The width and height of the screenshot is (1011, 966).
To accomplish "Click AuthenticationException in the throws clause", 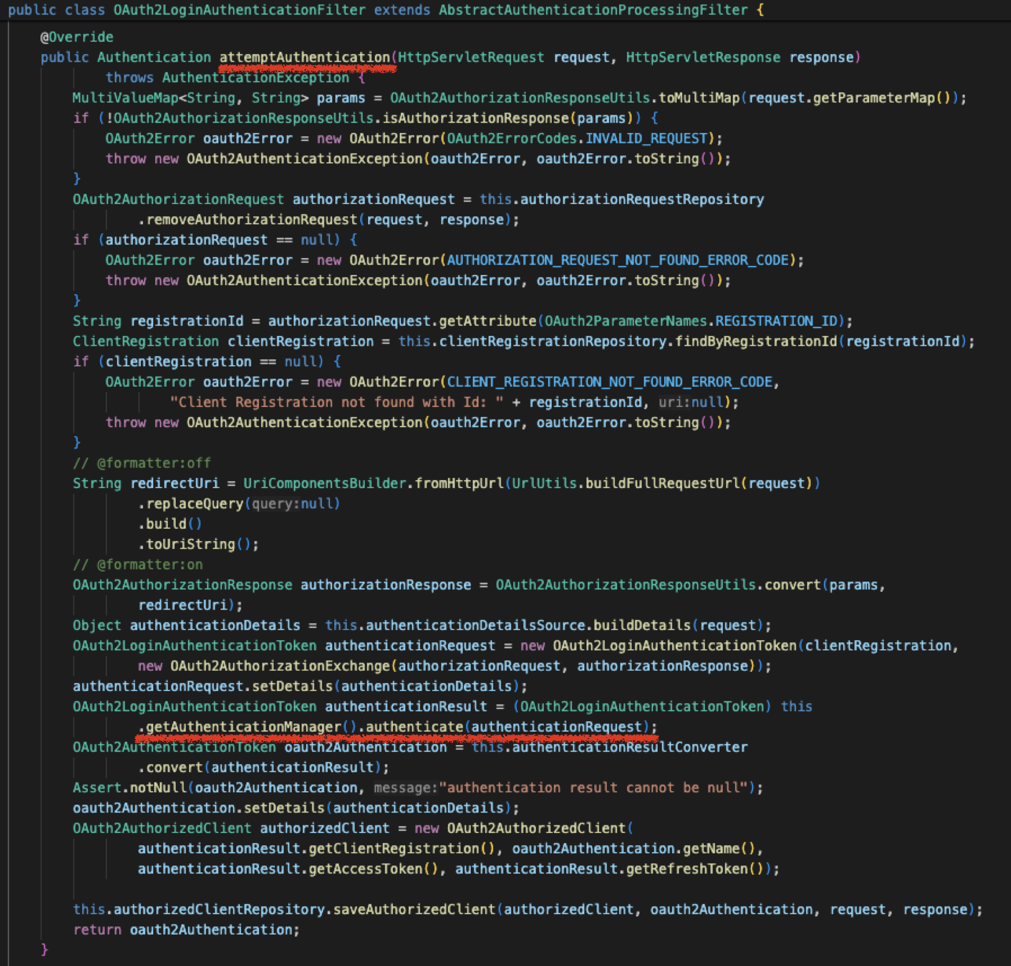I will [x=255, y=77].
